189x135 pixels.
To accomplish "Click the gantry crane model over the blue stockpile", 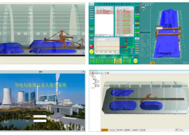I will point(168,32).
